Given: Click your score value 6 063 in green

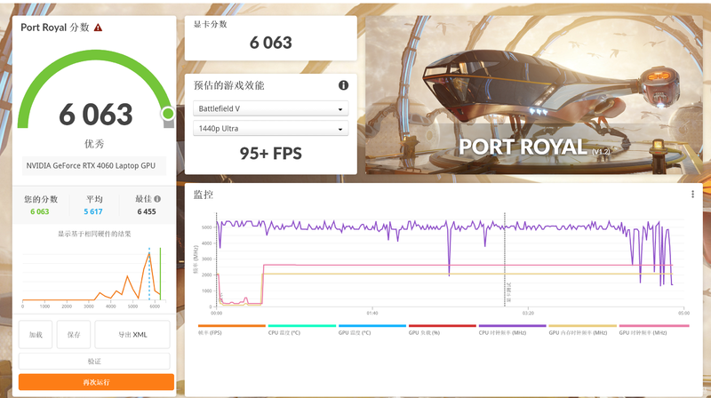Looking at the screenshot, I should [39, 211].
